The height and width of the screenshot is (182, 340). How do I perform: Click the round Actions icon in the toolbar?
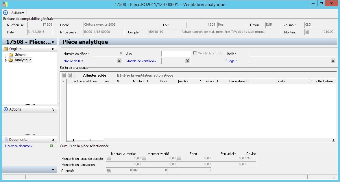click(5, 13)
